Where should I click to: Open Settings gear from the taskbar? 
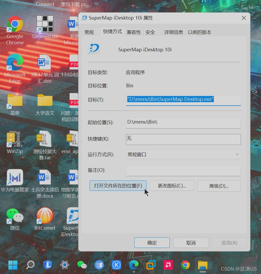coord(65,265)
